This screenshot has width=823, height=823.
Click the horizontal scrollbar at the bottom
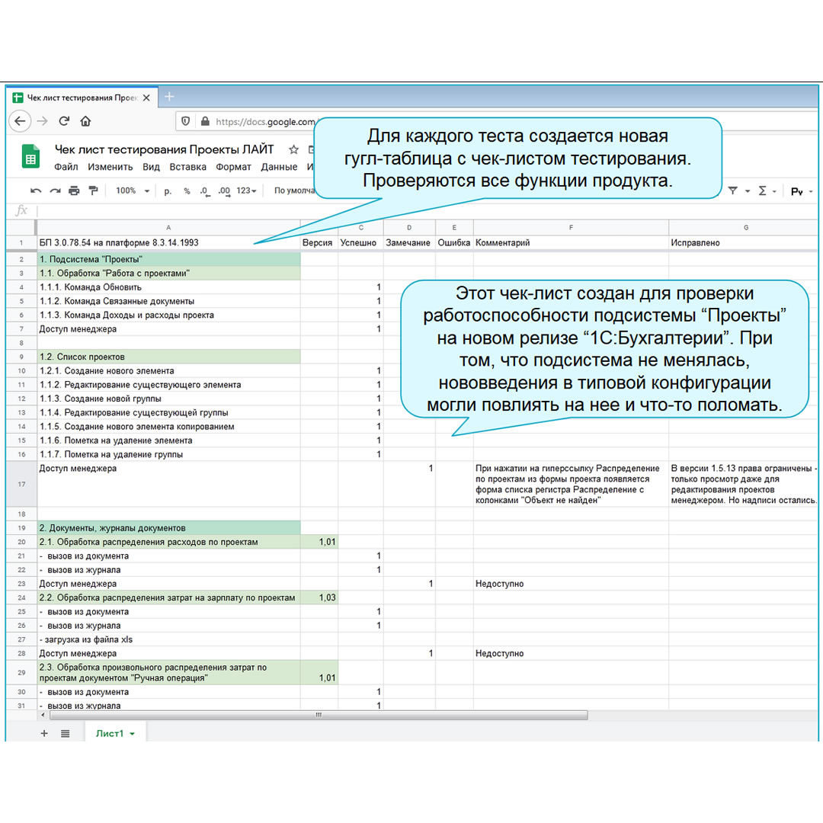(318, 715)
